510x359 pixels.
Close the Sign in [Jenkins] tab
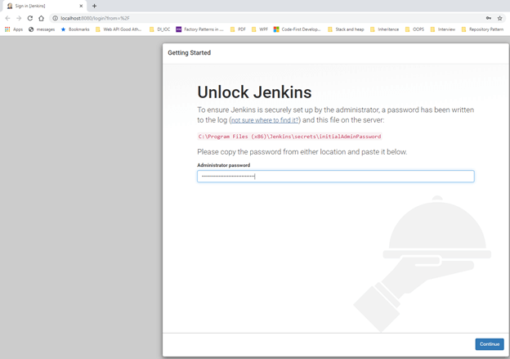pos(81,6)
